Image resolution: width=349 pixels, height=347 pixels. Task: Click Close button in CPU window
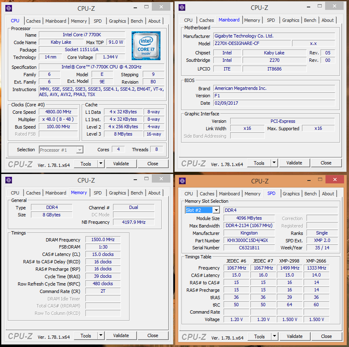153,164
